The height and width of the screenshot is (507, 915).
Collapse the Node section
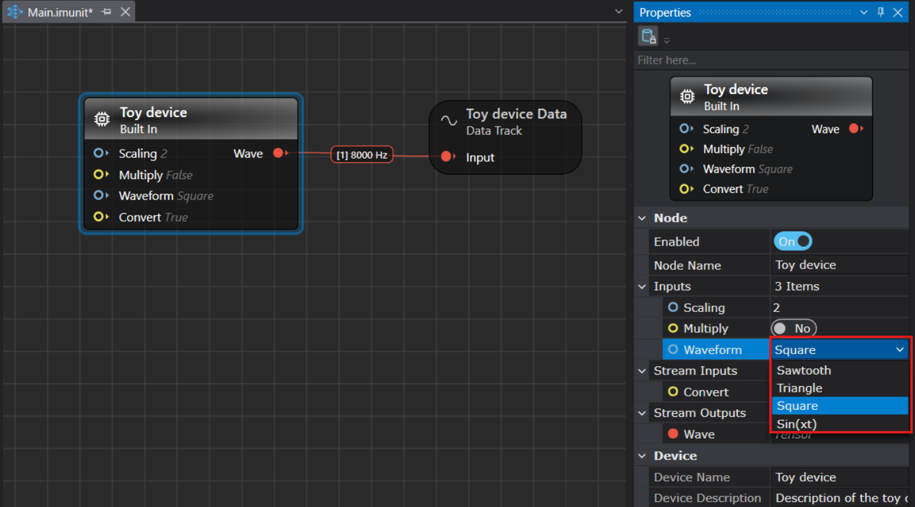(x=642, y=218)
